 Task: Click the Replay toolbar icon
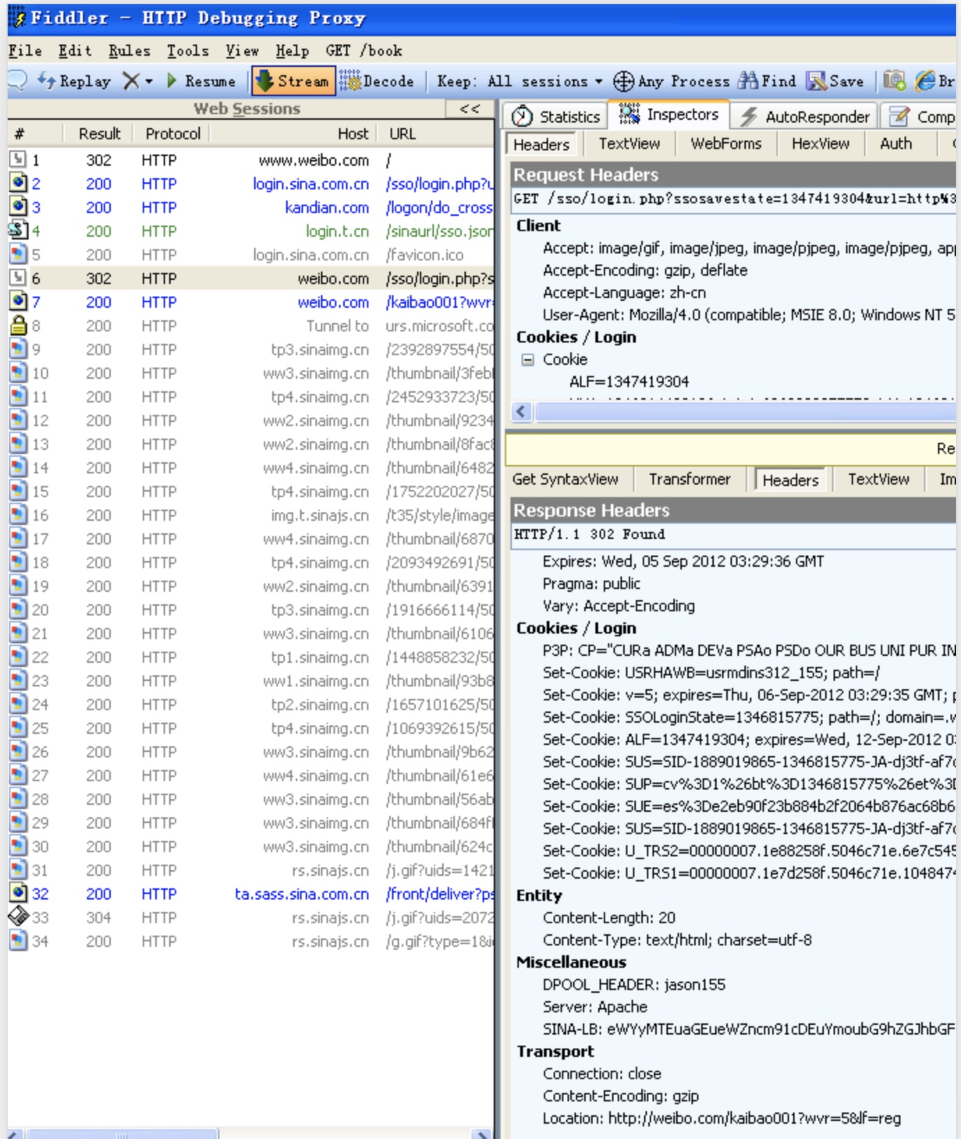point(47,81)
